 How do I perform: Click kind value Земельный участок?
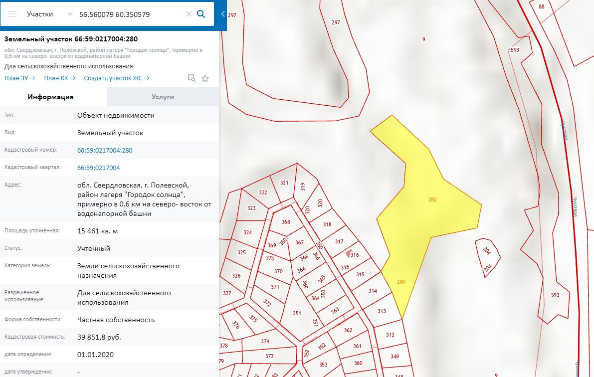point(110,133)
